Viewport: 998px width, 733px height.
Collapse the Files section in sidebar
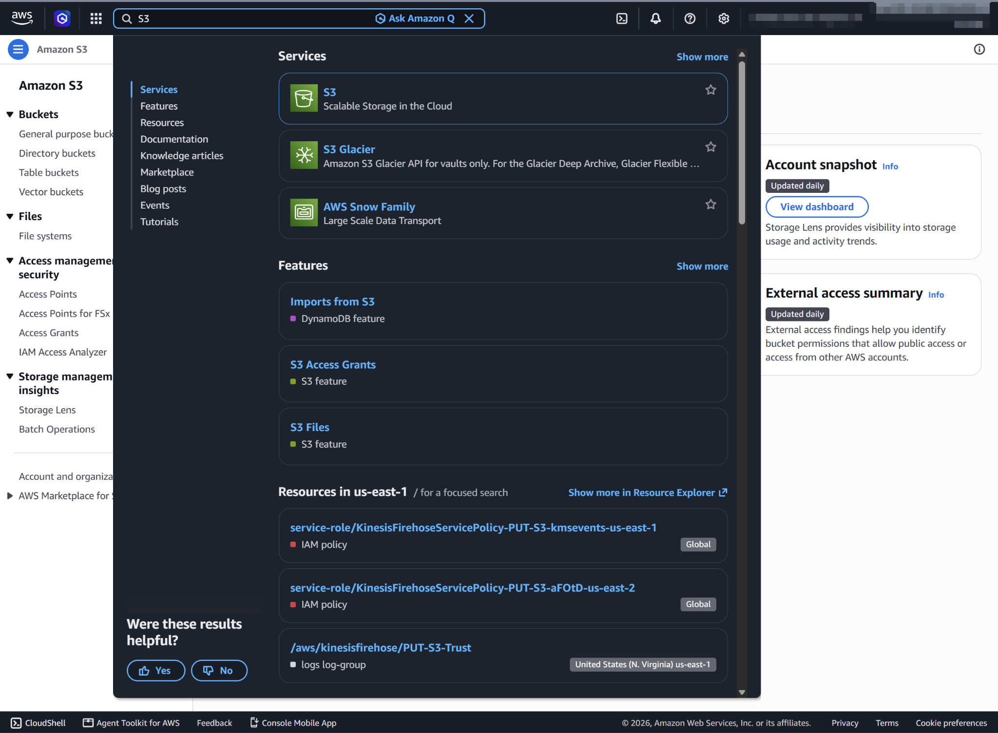click(x=10, y=216)
